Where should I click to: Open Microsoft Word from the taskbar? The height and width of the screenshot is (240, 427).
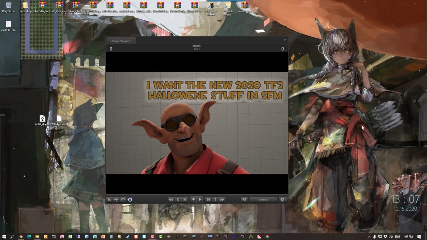point(86,237)
